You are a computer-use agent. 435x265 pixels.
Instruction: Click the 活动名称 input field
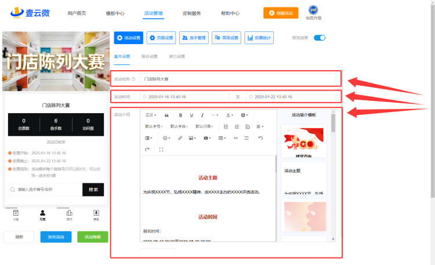coord(238,79)
